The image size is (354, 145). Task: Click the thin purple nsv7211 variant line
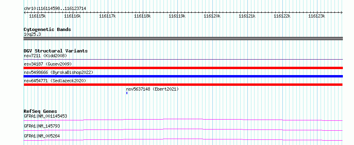point(183,59)
